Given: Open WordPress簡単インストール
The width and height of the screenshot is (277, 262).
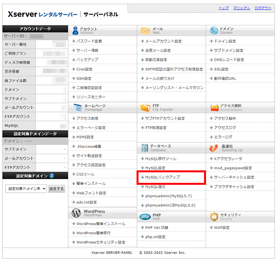Looking at the screenshot, I should tap(101, 224).
